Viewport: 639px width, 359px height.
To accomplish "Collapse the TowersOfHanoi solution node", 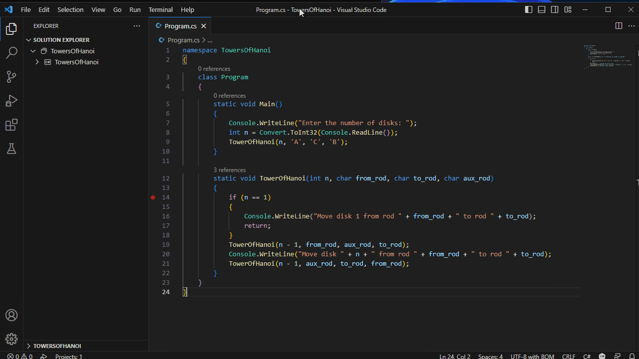I will coord(33,51).
